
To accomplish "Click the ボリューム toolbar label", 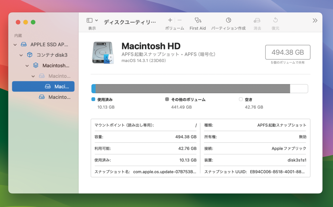I will point(175,28).
